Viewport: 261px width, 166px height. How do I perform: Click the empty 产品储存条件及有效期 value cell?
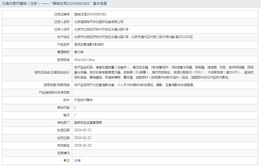pyautogui.click(x=166, y=92)
